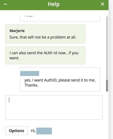This screenshot has width=113, height=139.
Task: Close the Help chat panel
Action: point(102,4)
